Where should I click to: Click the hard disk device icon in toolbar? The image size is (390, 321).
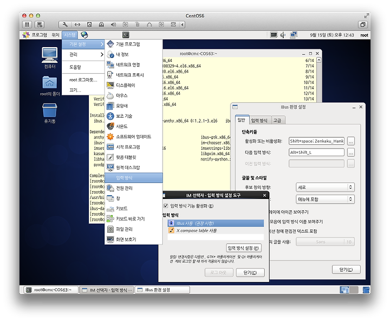(x=89, y=24)
